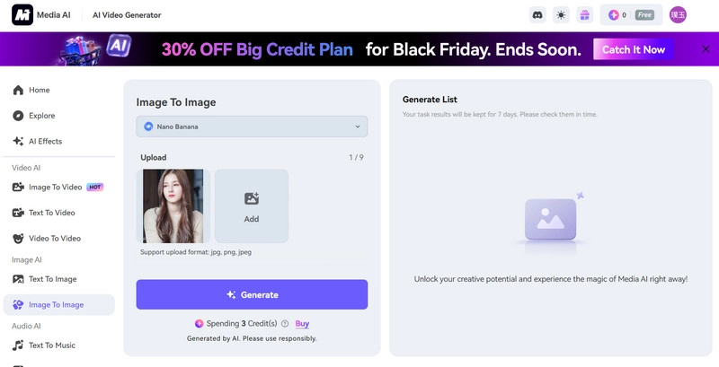
Task: Open AI Effects from sidebar
Action: tap(44, 141)
